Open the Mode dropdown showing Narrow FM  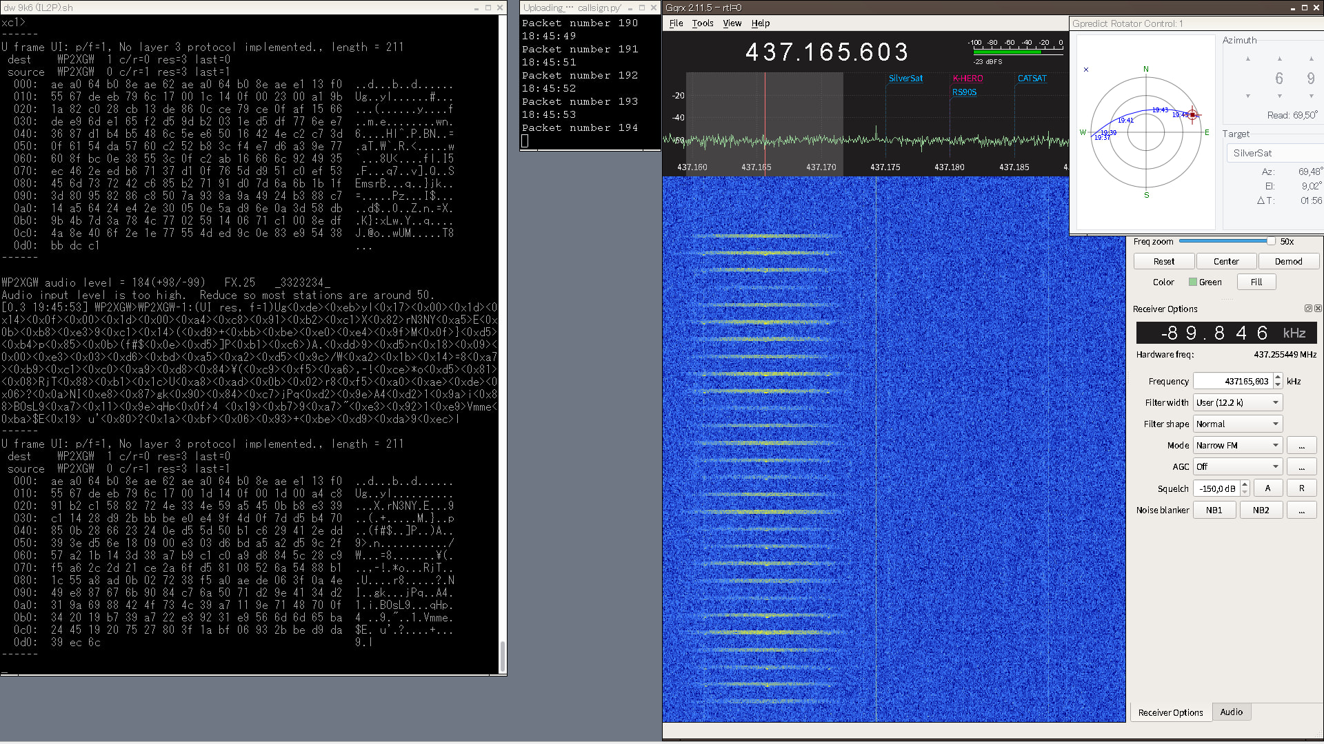coord(1238,446)
